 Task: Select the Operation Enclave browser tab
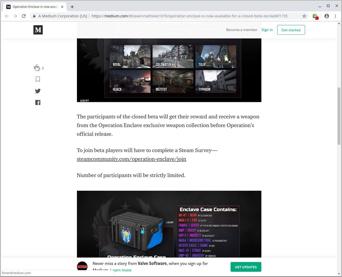pyautogui.click(x=34, y=6)
